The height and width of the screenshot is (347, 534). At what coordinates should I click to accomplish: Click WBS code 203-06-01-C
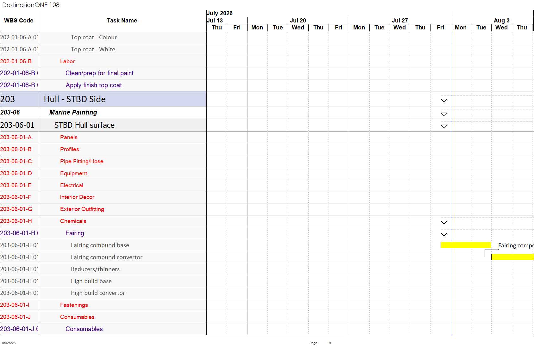tap(16, 161)
